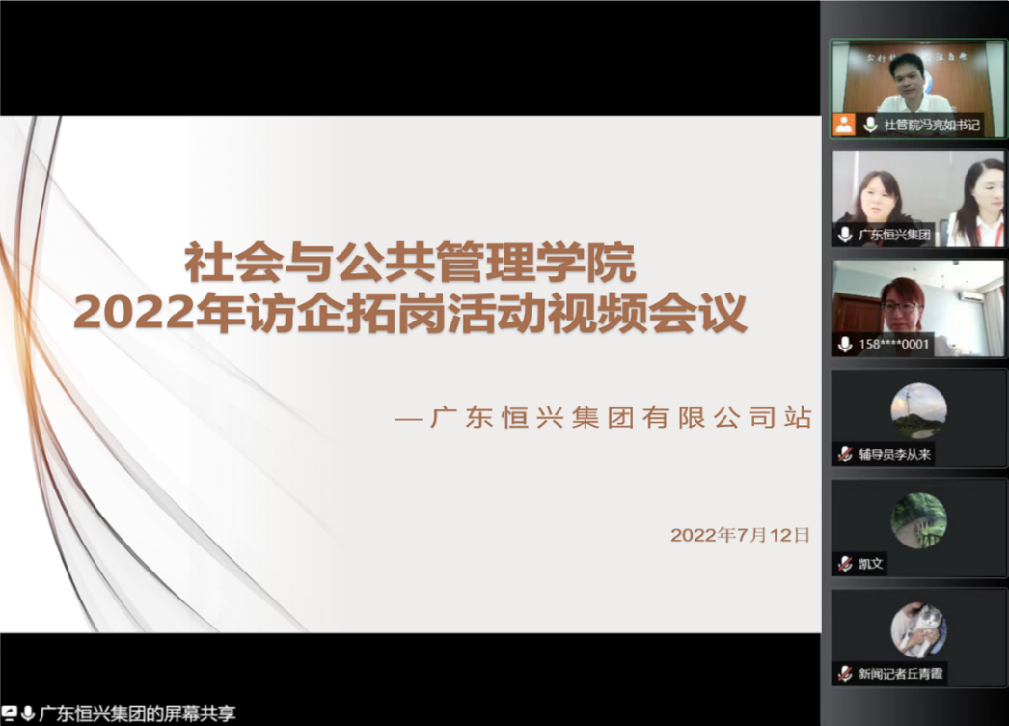Click screen share icon at bottom left
The image size is (1009, 726).
tap(10, 713)
